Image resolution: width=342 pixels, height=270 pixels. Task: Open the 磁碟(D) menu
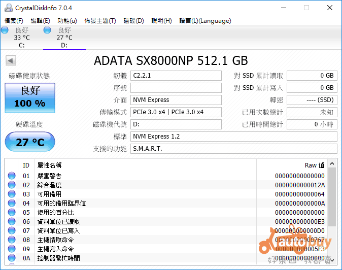[133, 21]
